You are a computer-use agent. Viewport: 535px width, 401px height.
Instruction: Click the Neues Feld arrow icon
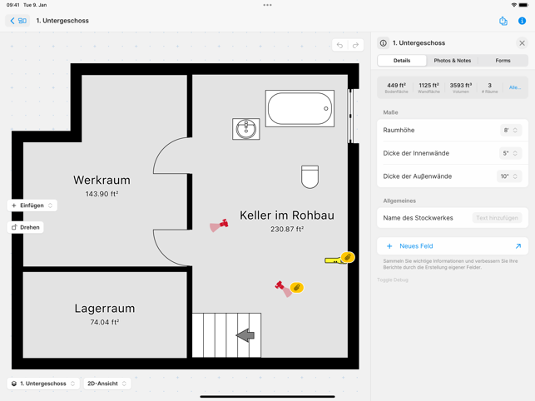point(518,246)
